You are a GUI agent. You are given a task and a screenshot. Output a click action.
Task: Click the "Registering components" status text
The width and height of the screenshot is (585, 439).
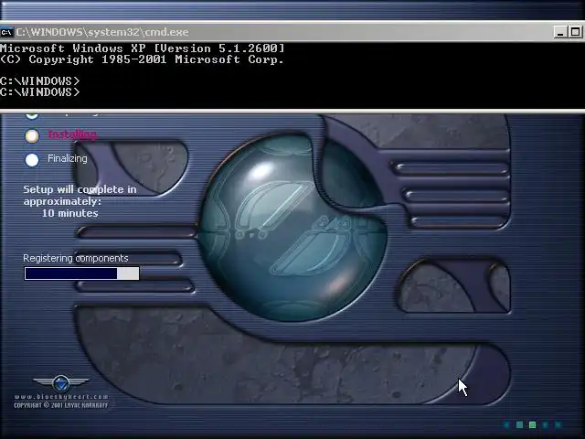coord(76,258)
